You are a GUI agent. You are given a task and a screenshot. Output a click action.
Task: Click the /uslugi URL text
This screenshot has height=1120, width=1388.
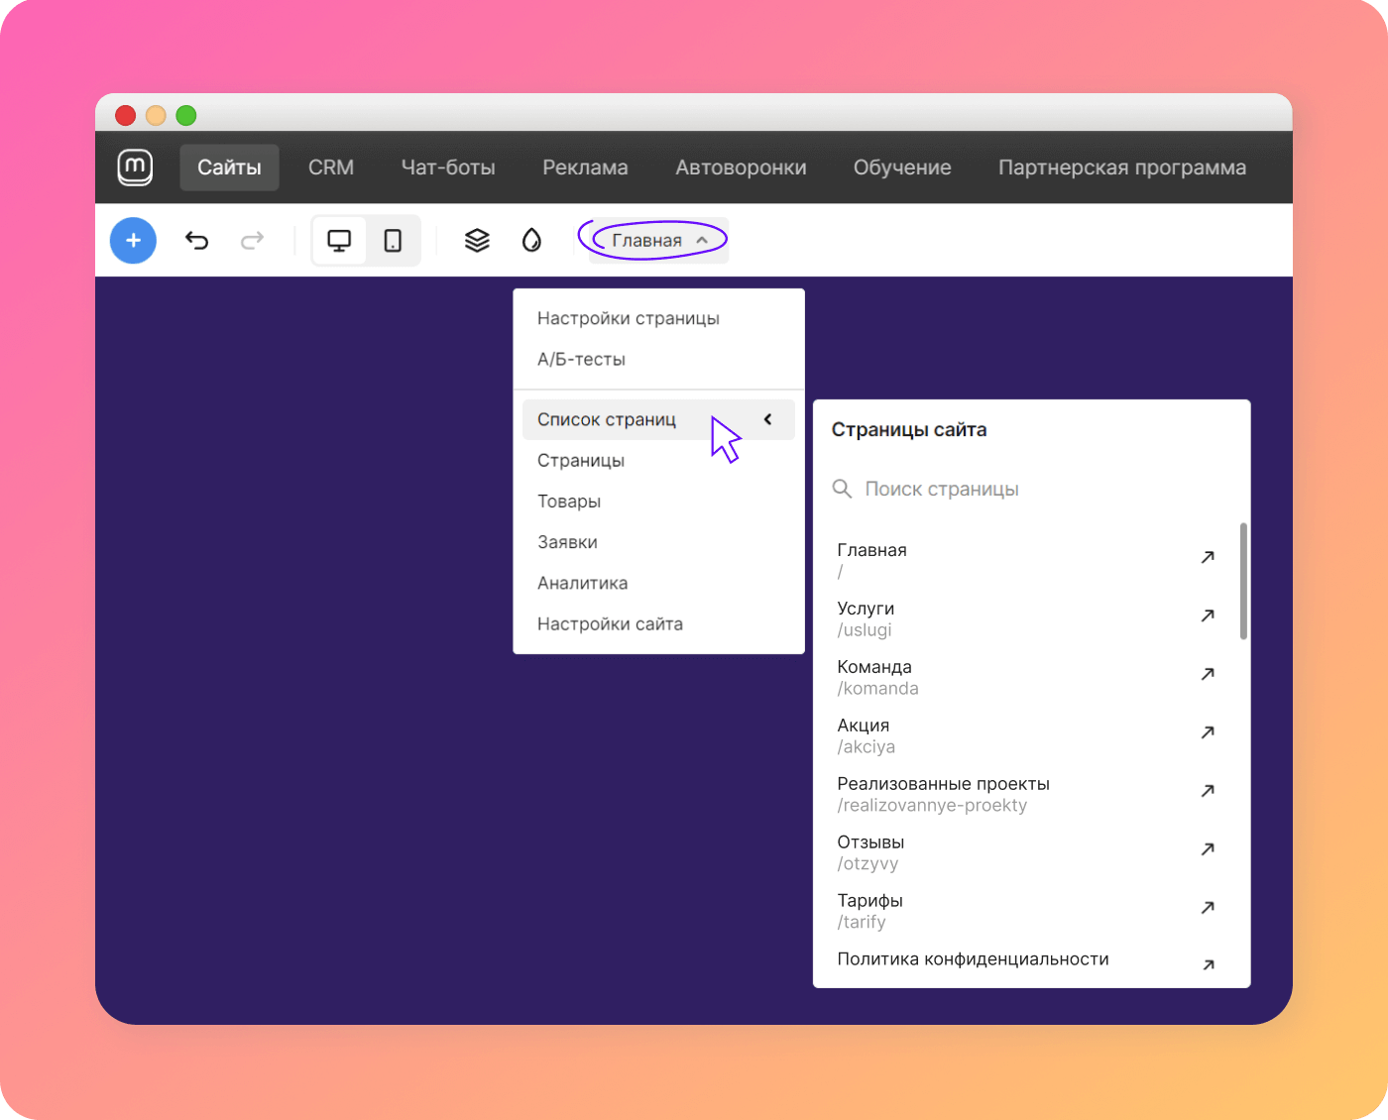pos(865,630)
